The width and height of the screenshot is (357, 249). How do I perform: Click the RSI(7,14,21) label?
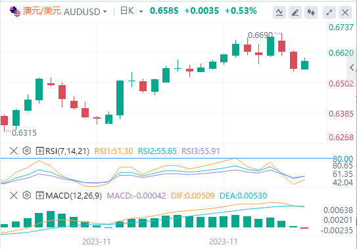(68, 151)
